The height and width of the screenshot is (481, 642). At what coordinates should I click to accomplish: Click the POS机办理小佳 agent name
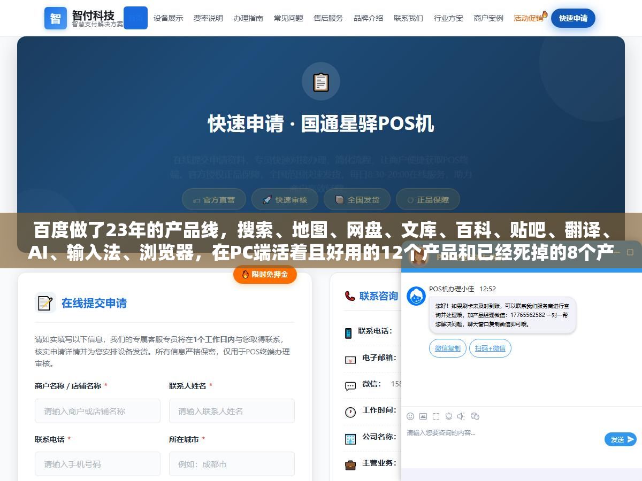(x=452, y=289)
